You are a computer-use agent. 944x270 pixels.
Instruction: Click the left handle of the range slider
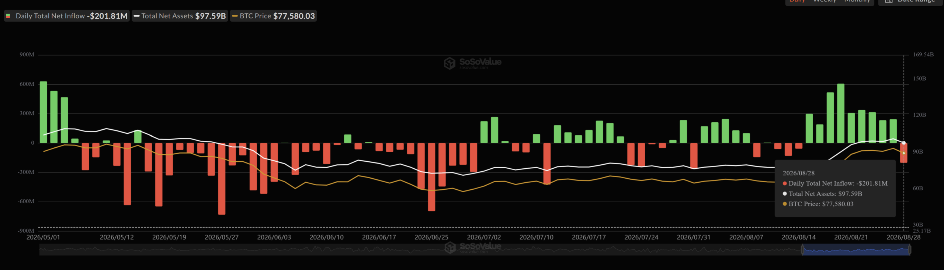click(802, 250)
